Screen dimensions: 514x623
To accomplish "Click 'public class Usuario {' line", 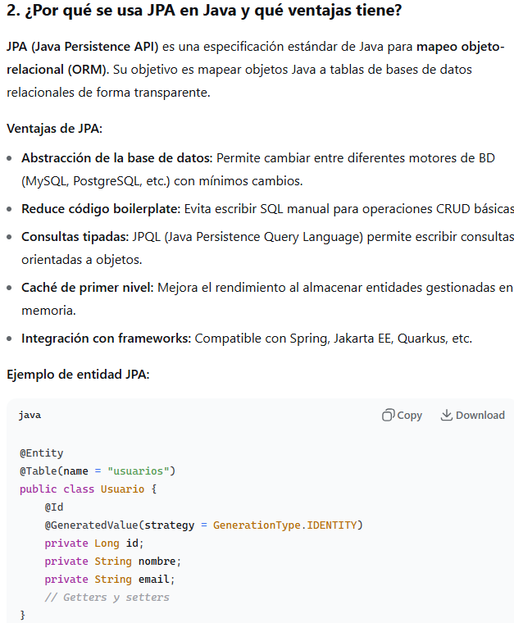I will click(89, 489).
